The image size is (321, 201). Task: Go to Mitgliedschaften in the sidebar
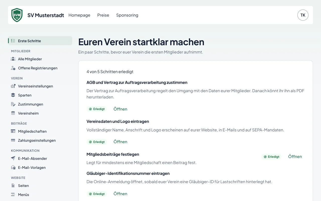[40, 131]
